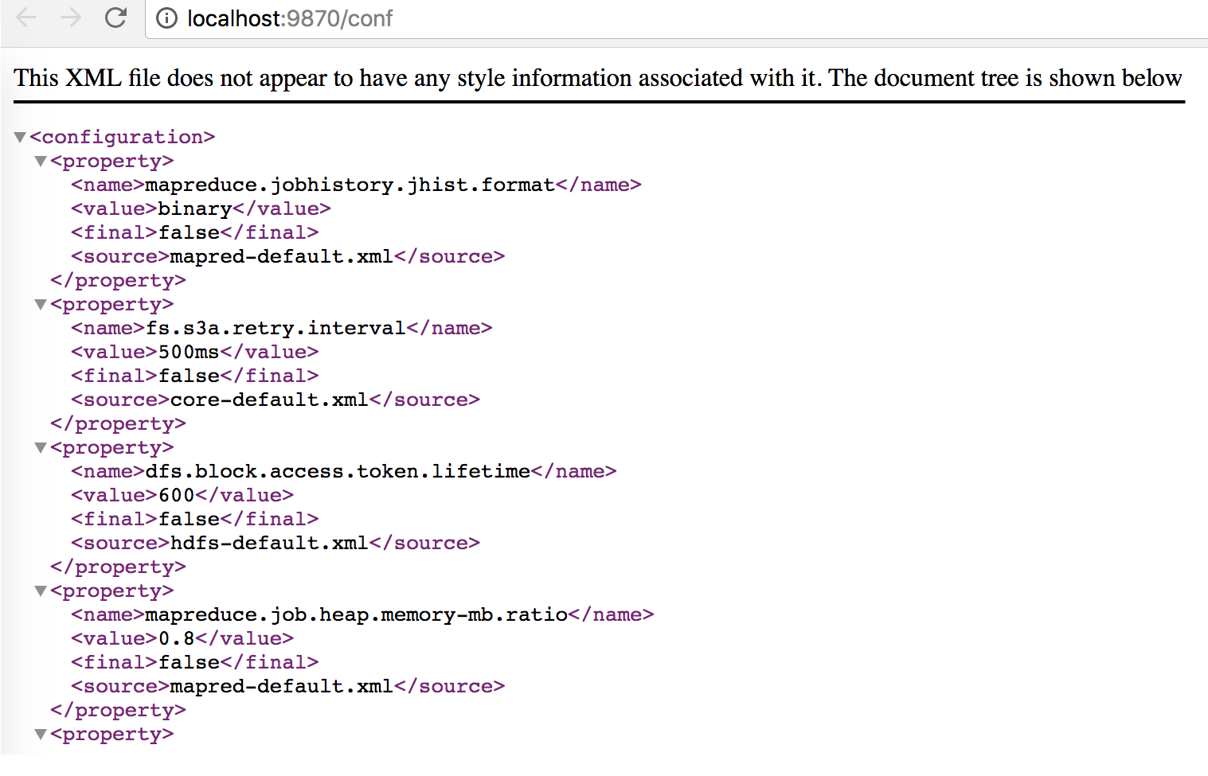Click the core-default.xml source line
The width and height of the screenshot is (1208, 776).
pos(276,400)
